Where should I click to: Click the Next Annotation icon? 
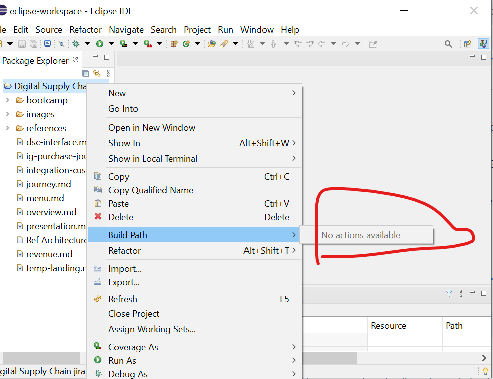click(x=251, y=44)
